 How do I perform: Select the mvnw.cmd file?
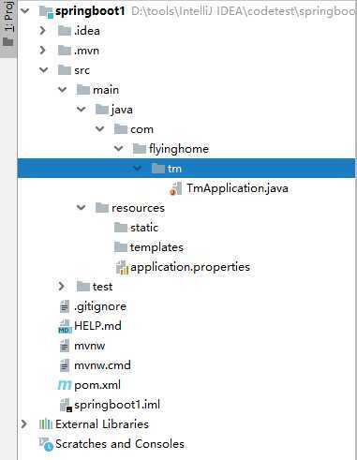point(96,365)
